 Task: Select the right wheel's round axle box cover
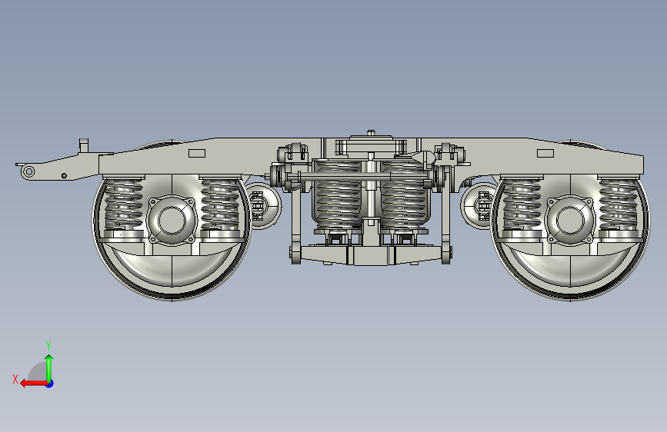(570, 221)
